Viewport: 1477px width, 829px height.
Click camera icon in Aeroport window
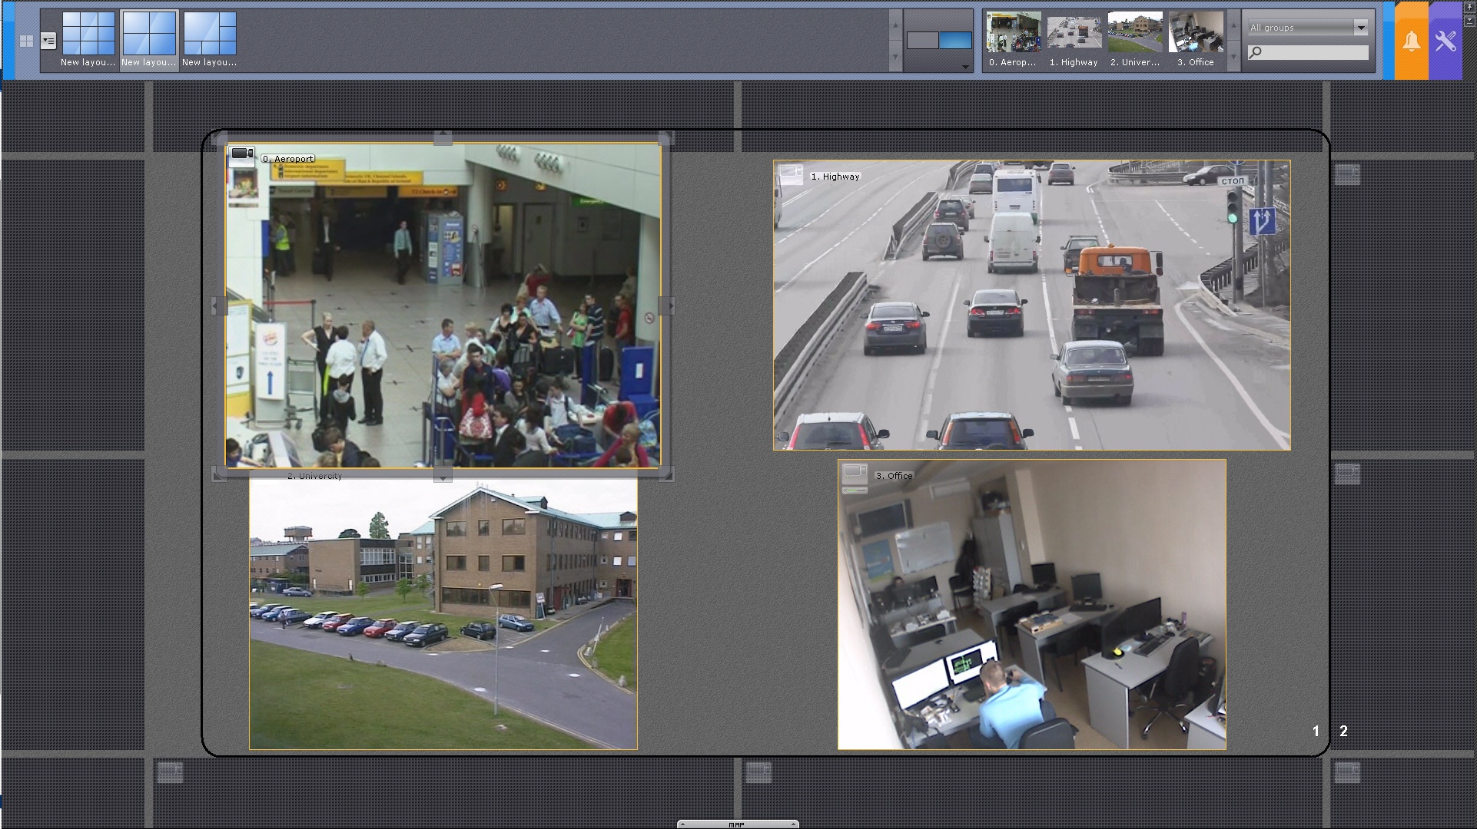coord(242,154)
